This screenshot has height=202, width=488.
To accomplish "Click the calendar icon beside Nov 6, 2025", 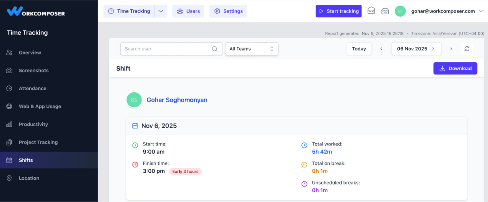I will click(x=135, y=126).
